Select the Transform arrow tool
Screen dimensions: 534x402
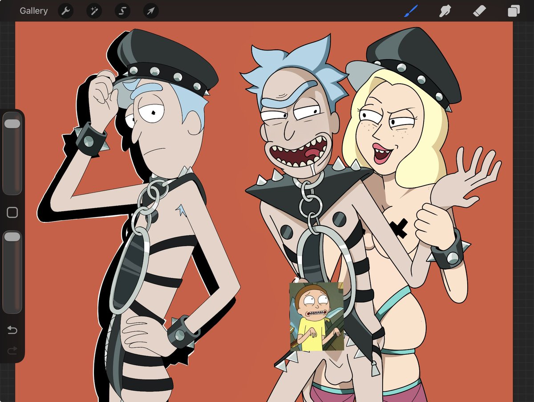pyautogui.click(x=151, y=11)
